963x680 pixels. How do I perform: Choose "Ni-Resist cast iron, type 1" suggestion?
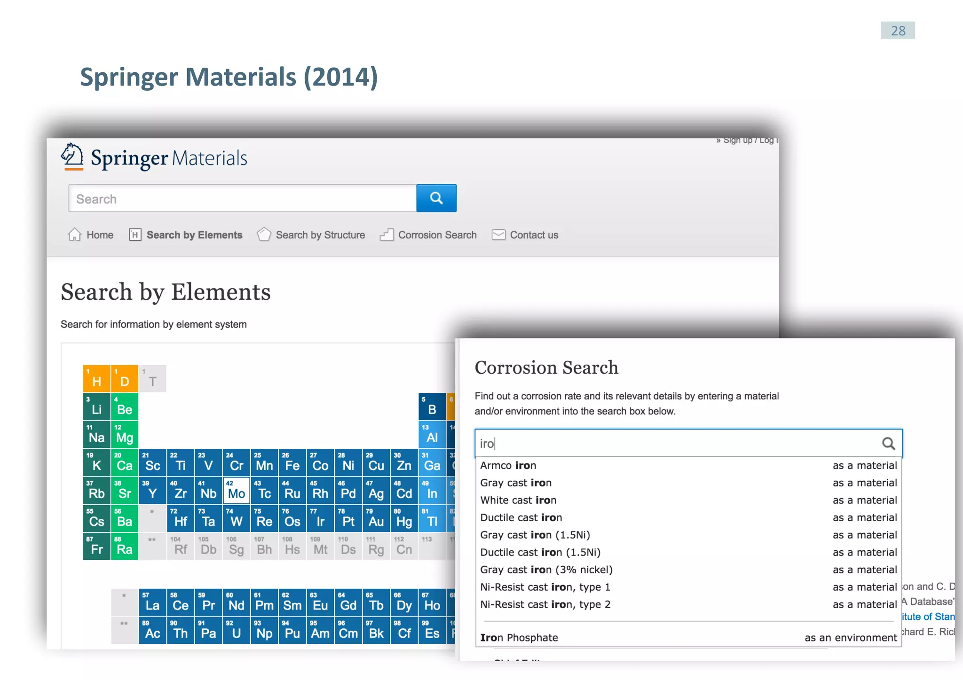(x=688, y=587)
